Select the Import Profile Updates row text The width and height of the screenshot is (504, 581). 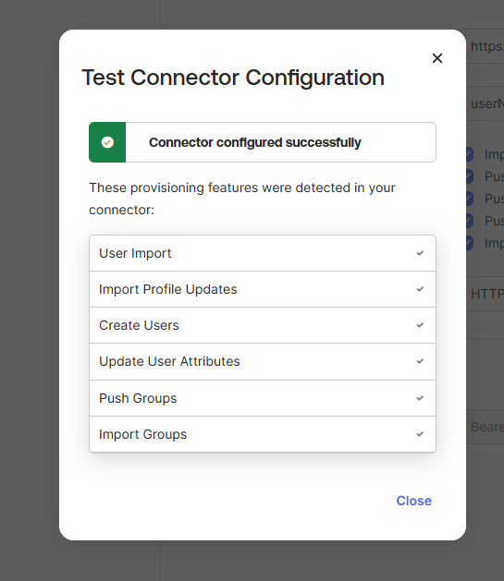click(168, 289)
